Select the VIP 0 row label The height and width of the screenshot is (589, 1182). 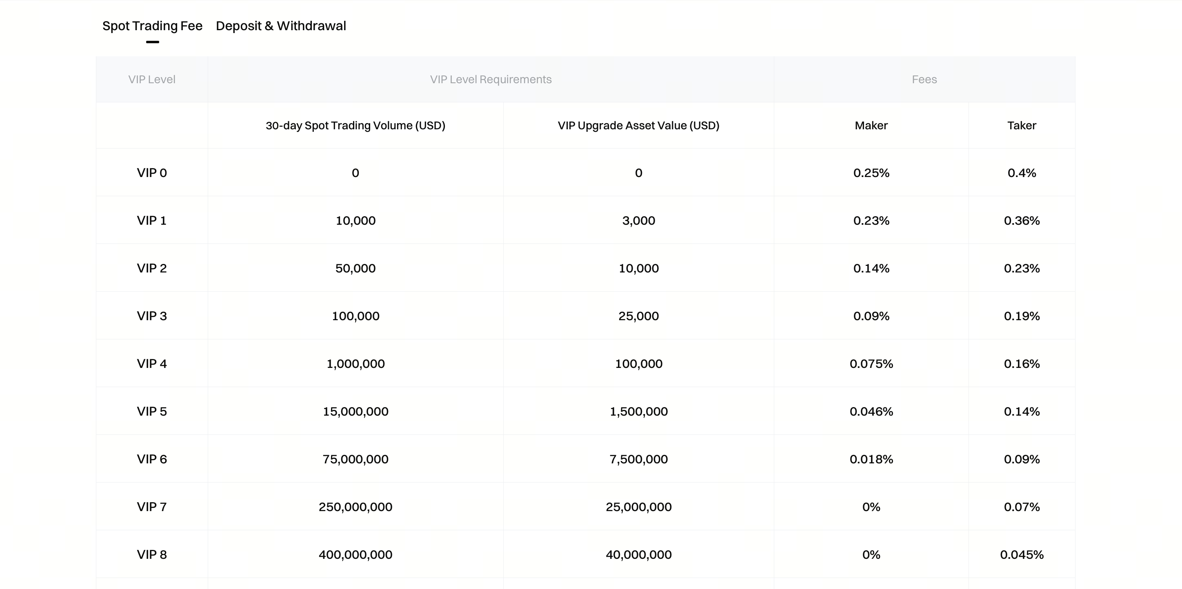coord(152,173)
